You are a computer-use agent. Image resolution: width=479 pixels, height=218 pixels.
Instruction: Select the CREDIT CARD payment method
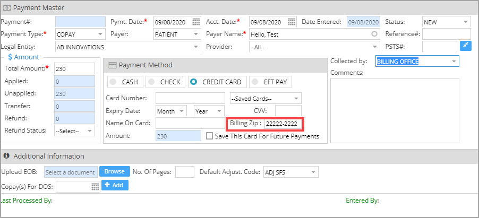point(217,82)
